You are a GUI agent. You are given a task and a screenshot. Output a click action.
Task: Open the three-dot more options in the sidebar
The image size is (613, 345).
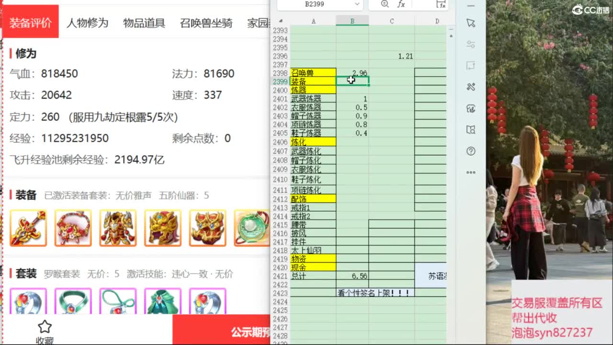click(x=471, y=172)
